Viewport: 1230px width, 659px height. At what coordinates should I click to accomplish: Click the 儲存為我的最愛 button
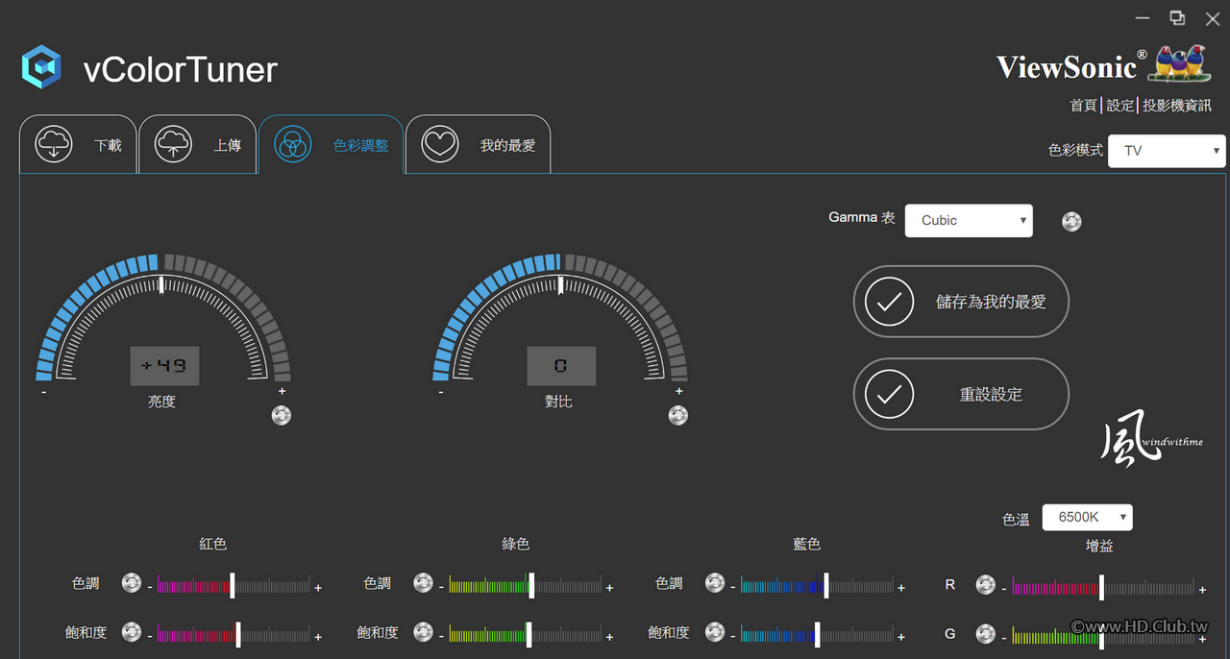(x=961, y=302)
